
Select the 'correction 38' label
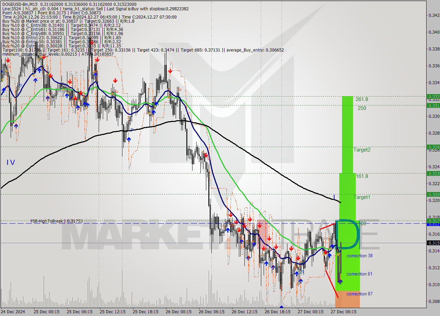(x=359, y=256)
